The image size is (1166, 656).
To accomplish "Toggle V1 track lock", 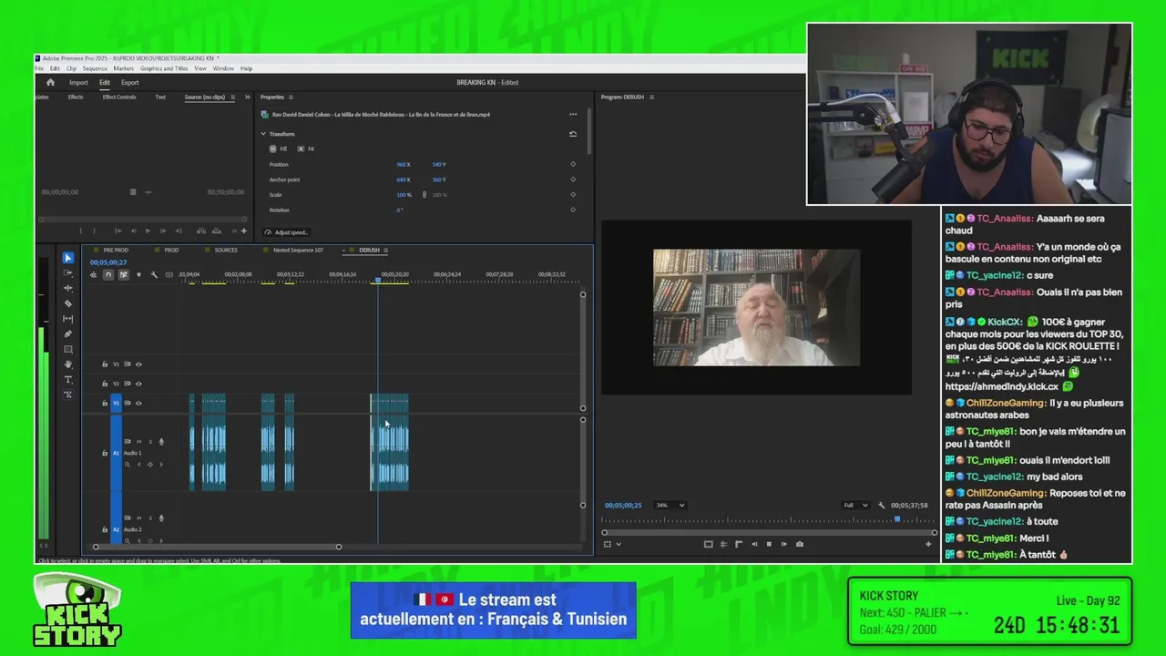I will (105, 403).
